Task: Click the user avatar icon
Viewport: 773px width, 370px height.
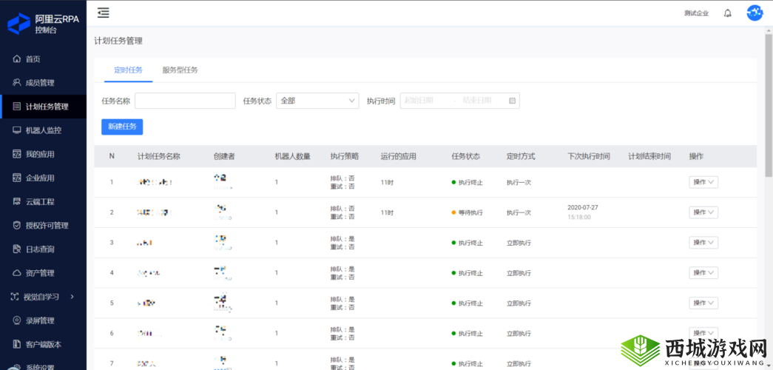Action: click(754, 13)
